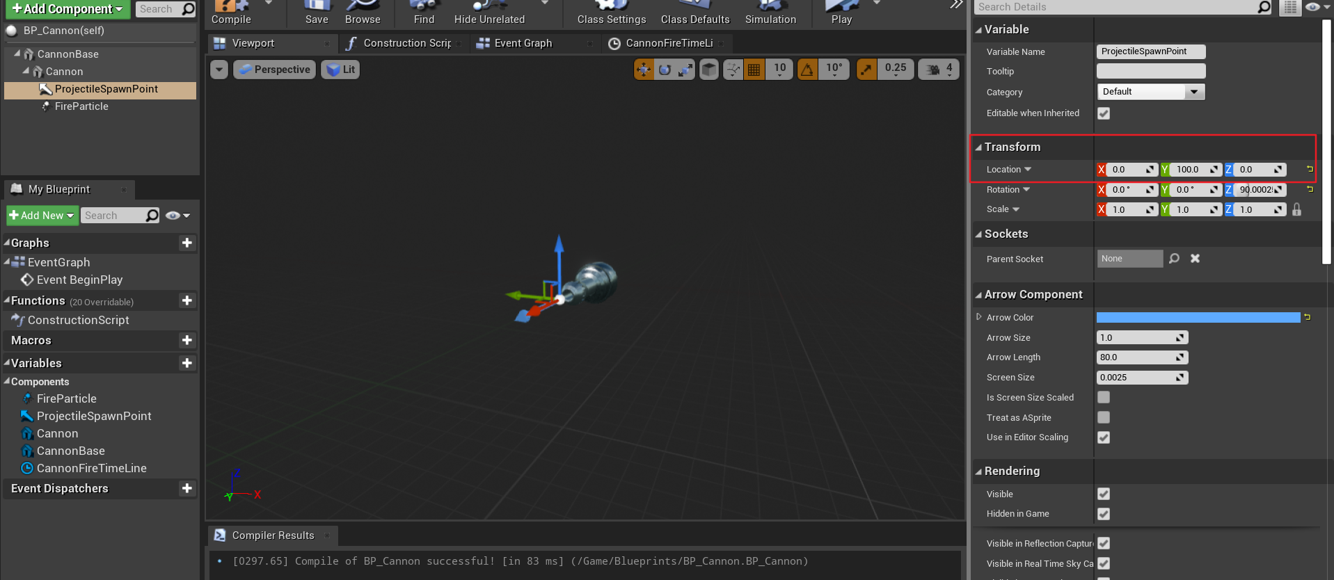
Task: Switch to Event Graph tab
Action: [523, 43]
